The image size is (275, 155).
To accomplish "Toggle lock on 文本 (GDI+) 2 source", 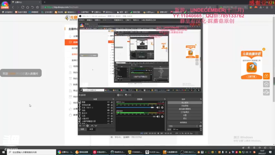I will [112, 107].
